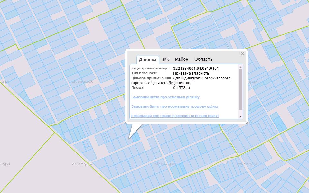The height and width of the screenshot is (193, 309).
Task: Open link Інформація про право власності та речові права
Action: [175, 116]
